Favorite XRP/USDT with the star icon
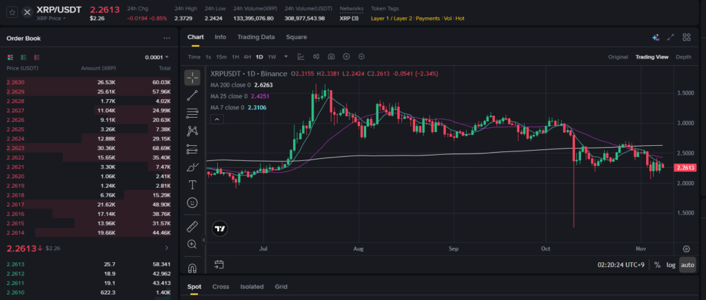This screenshot has height=300, width=706. pos(11,12)
